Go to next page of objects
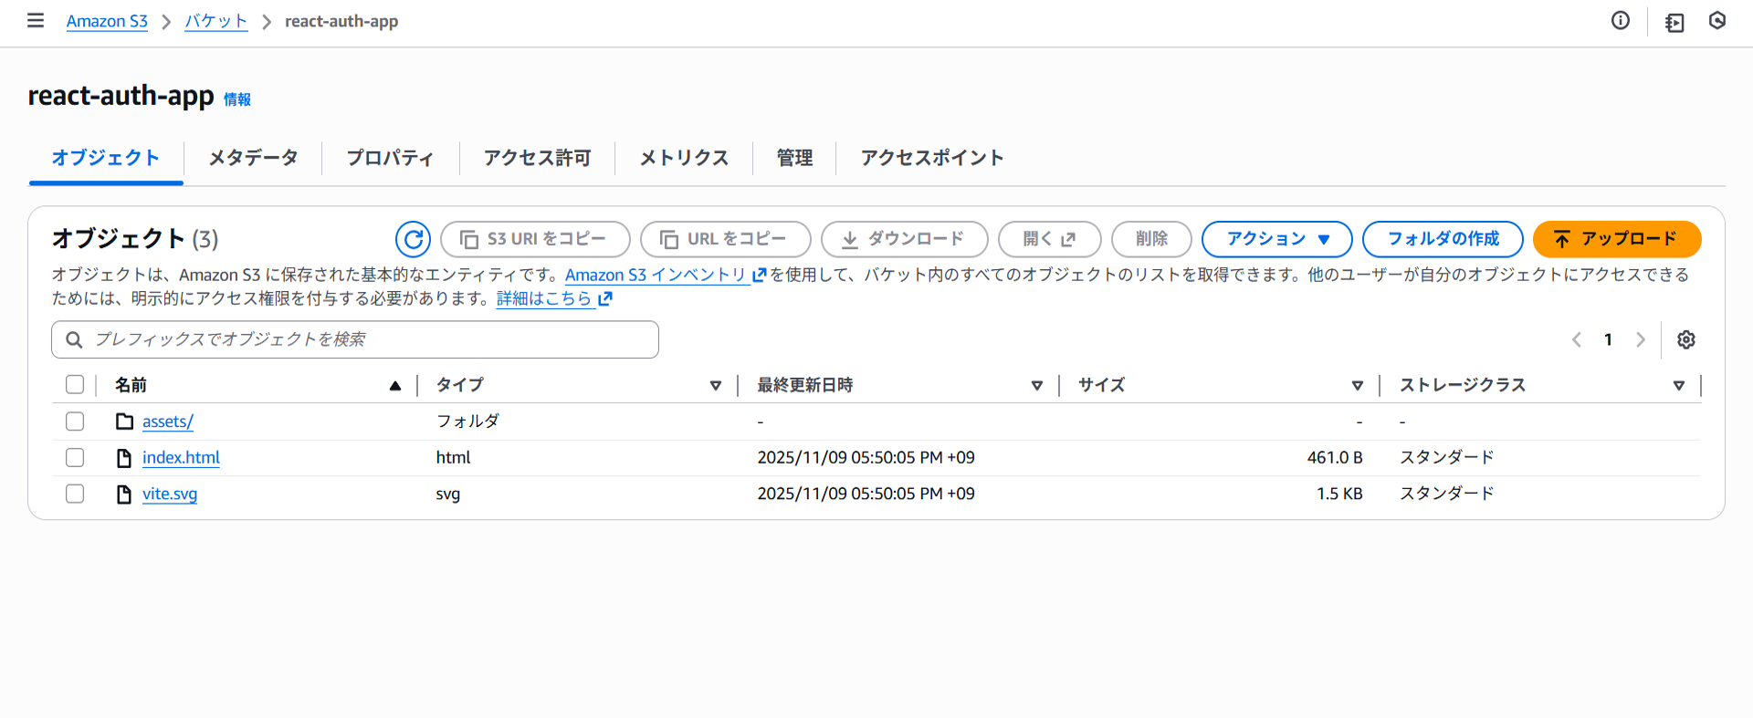Image resolution: width=1753 pixels, height=718 pixels. point(1641,339)
